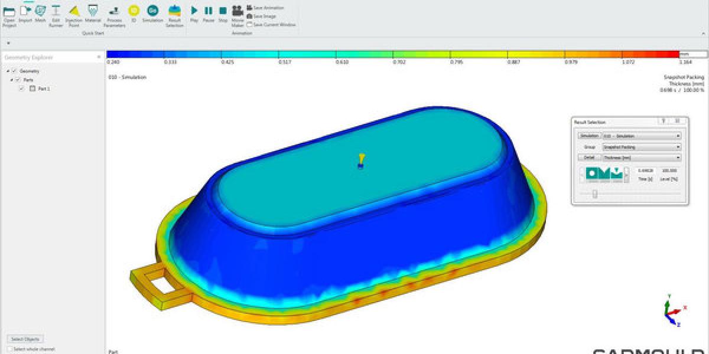Open the Material settings icon
The height and width of the screenshot is (354, 709).
point(93,12)
